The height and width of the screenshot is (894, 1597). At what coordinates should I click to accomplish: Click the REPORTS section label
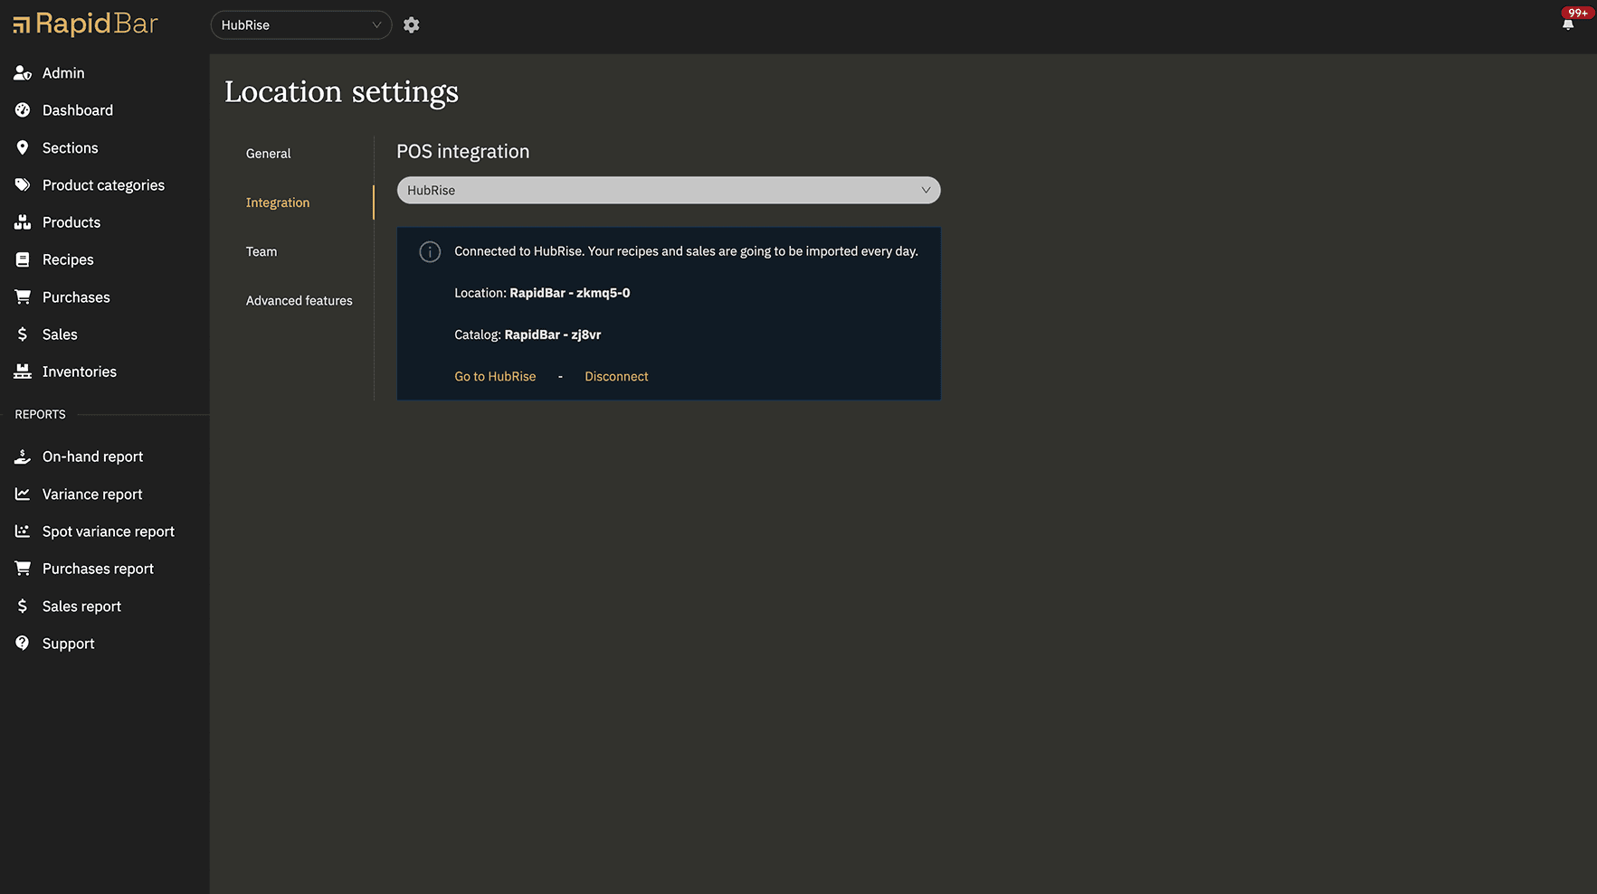pos(40,414)
